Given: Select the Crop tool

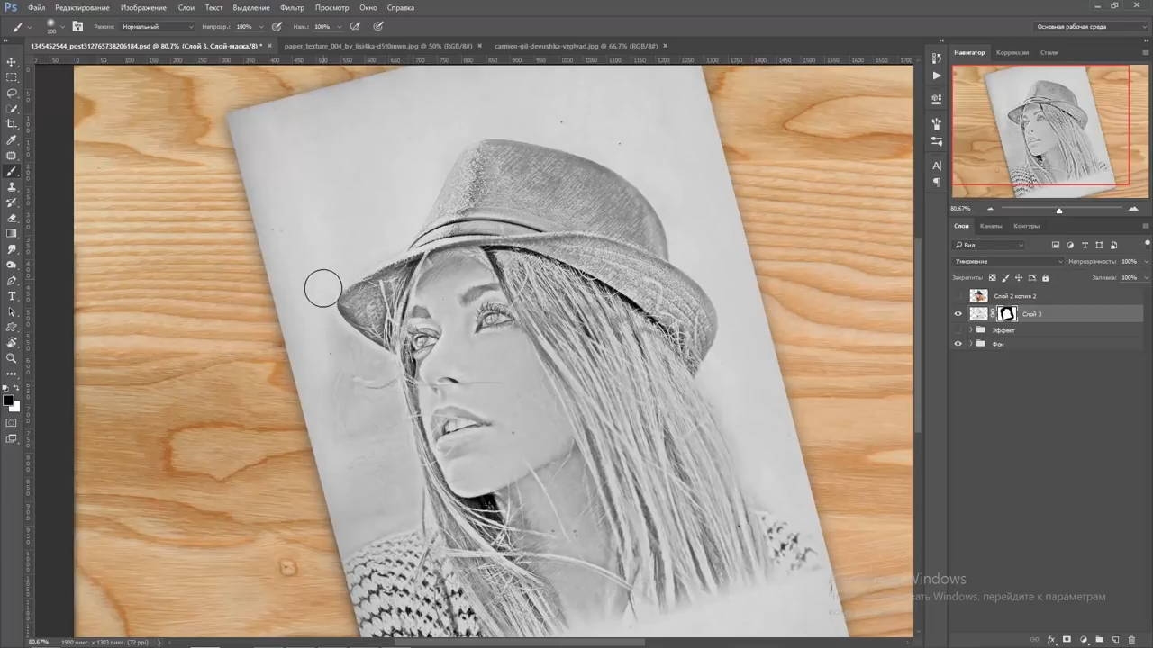Looking at the screenshot, I should point(12,124).
